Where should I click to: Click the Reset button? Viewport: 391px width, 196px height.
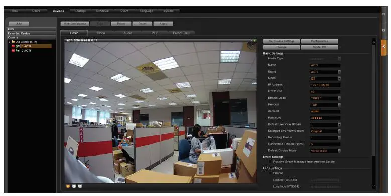pos(142,24)
